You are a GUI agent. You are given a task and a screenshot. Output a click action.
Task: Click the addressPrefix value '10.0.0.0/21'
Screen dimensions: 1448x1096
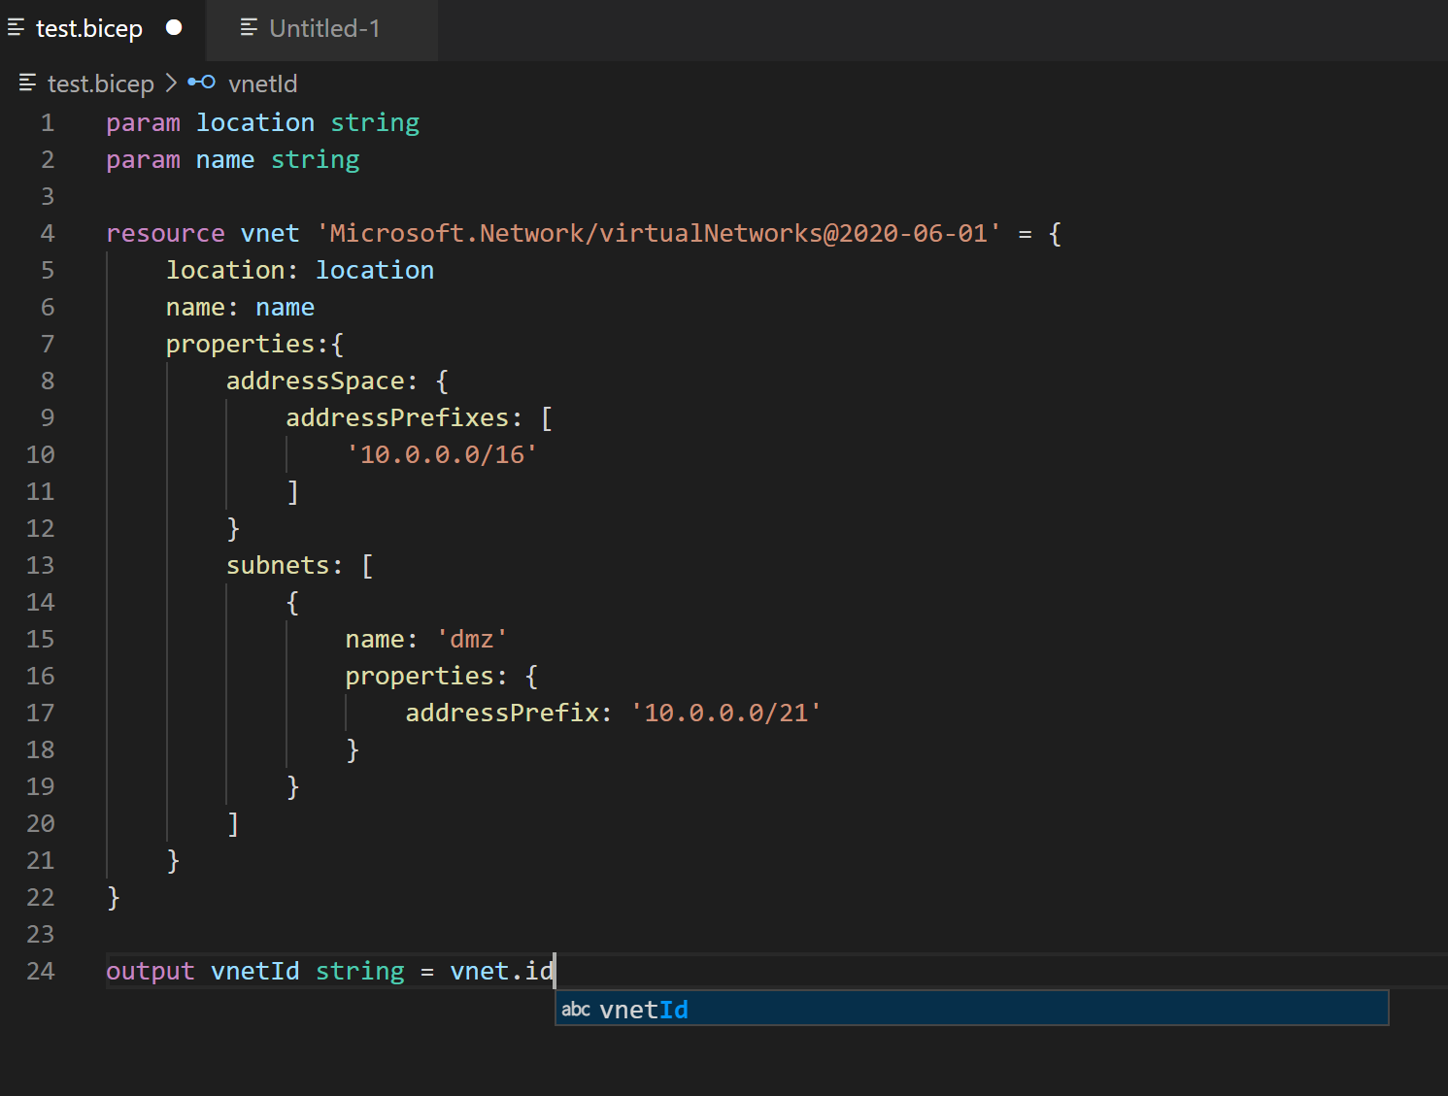coord(724,713)
